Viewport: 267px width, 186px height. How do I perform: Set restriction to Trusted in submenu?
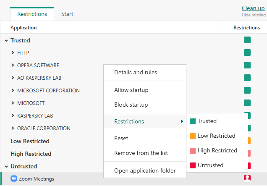217,121
